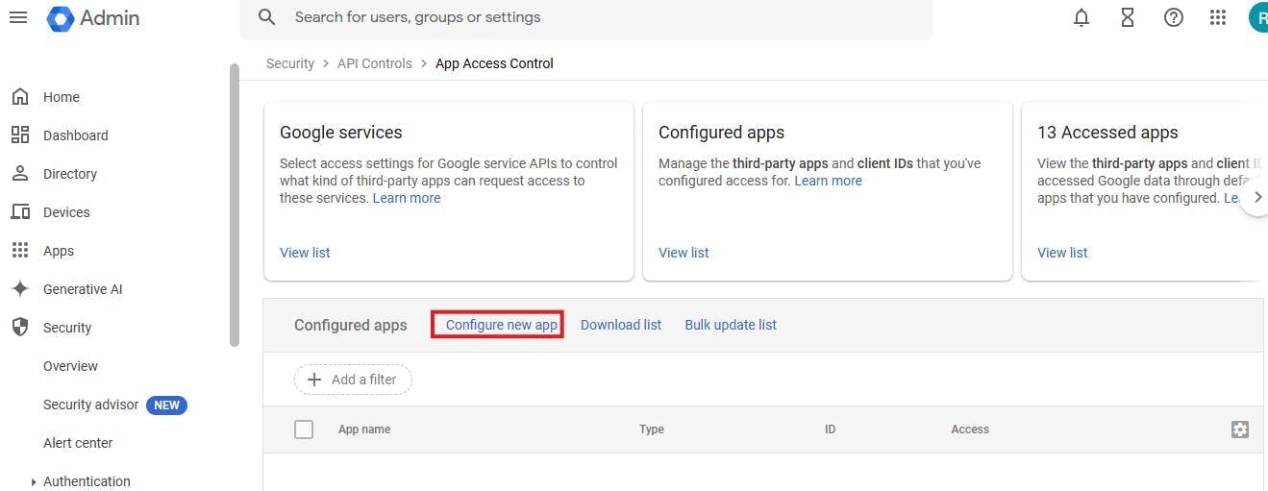
Task: Click Add a filter chip
Action: point(353,380)
